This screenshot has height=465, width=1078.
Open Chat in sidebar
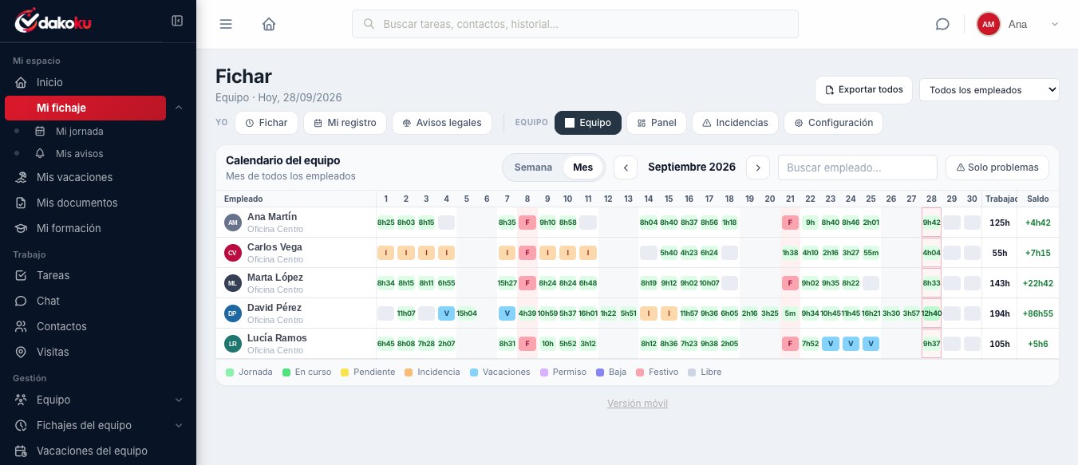pos(48,301)
